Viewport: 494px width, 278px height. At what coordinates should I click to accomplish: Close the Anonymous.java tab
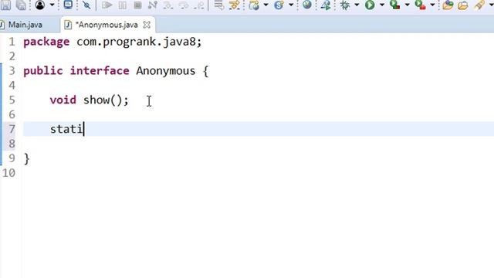147,25
